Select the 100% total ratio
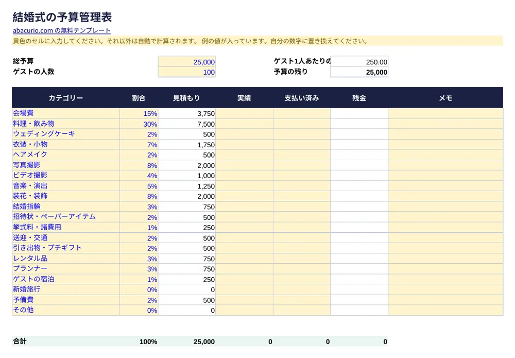This screenshot has height=358, width=515. click(148, 342)
